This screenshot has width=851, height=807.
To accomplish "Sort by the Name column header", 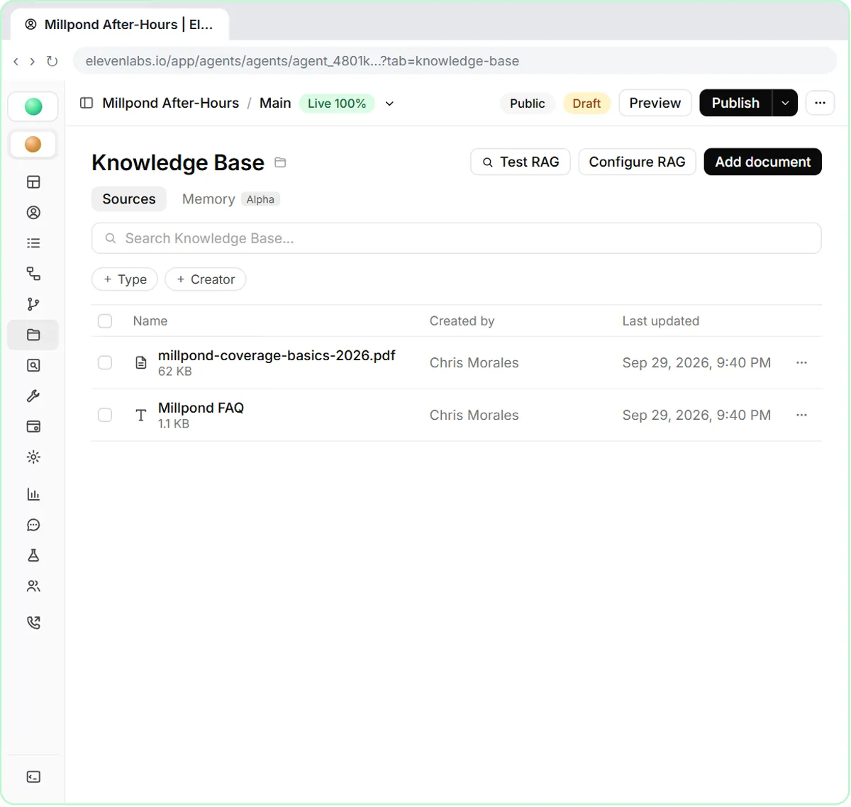I will pos(150,321).
